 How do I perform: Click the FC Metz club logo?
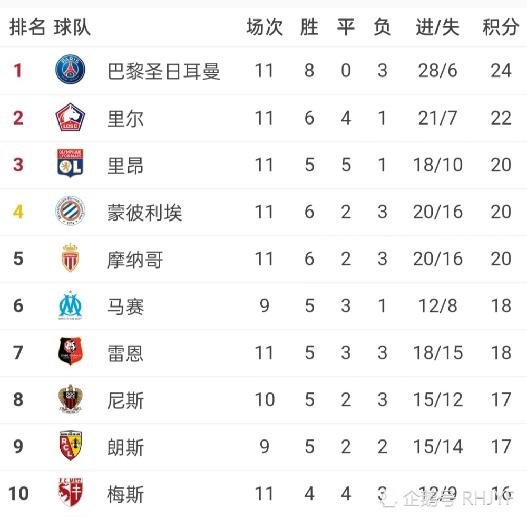click(70, 493)
